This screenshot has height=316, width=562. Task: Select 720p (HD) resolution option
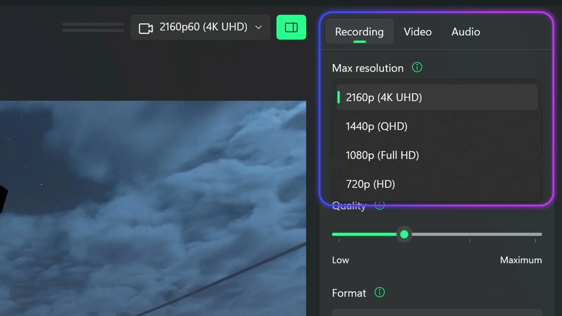click(x=437, y=184)
